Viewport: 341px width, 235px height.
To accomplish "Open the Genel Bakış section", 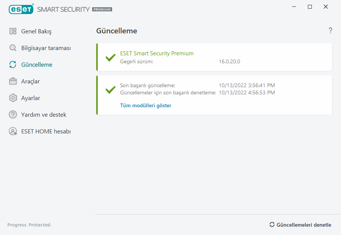I will click(x=36, y=31).
